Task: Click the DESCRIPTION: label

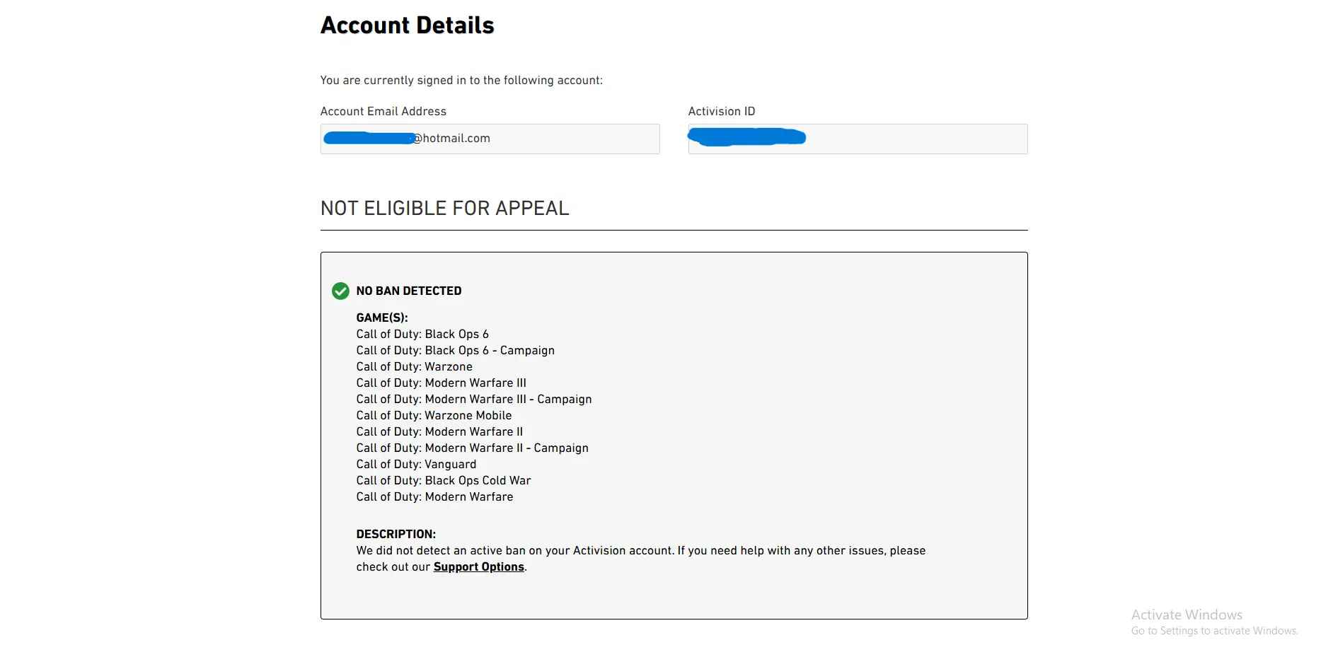Action: coord(396,535)
